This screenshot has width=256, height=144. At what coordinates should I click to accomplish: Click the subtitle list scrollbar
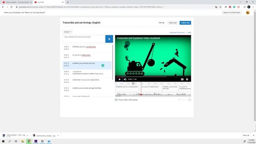(112, 62)
